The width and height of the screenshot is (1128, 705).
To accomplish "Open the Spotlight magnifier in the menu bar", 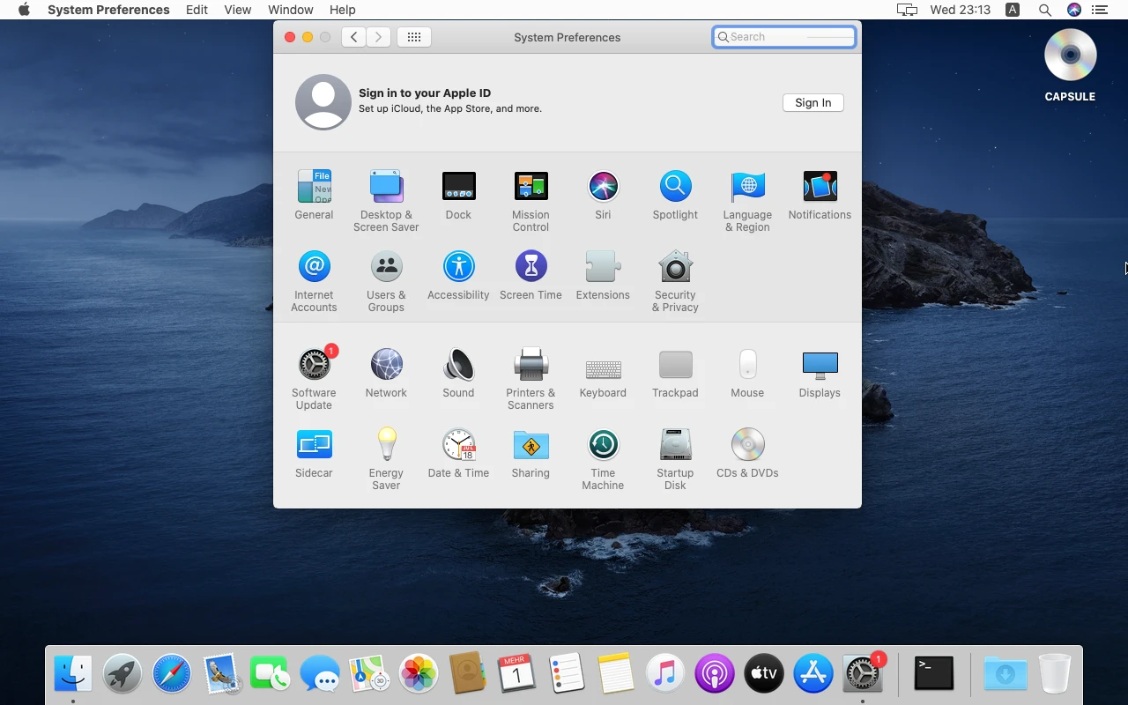I will coord(1044,10).
